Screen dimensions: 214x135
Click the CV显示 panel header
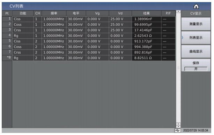click(196, 14)
